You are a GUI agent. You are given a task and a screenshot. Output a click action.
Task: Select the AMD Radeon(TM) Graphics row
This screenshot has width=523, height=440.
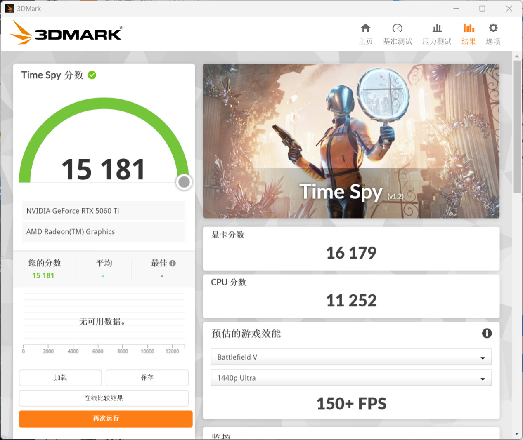click(x=103, y=232)
